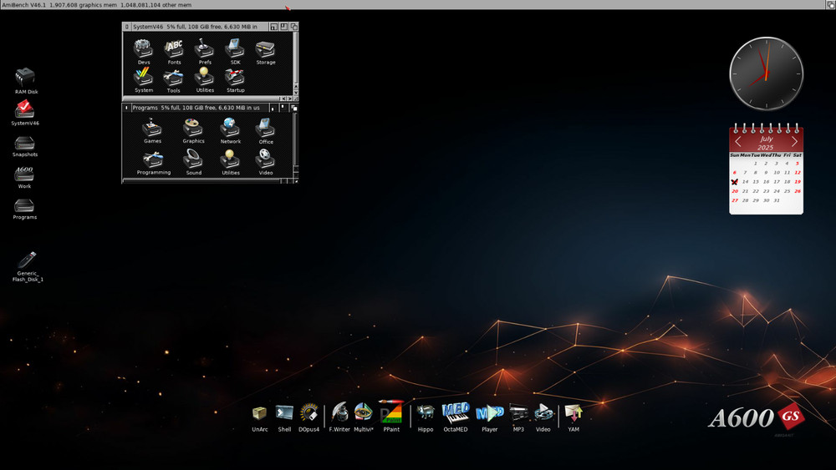The image size is (836, 470).
Task: Toggle zoom gadget of SystemV46 window
Action: pyautogui.click(x=284, y=27)
